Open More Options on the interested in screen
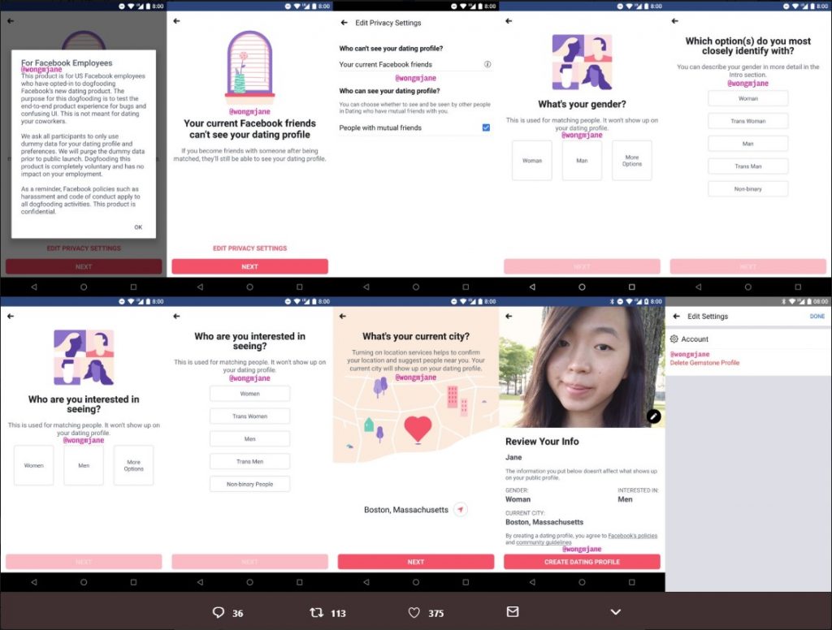 point(133,464)
